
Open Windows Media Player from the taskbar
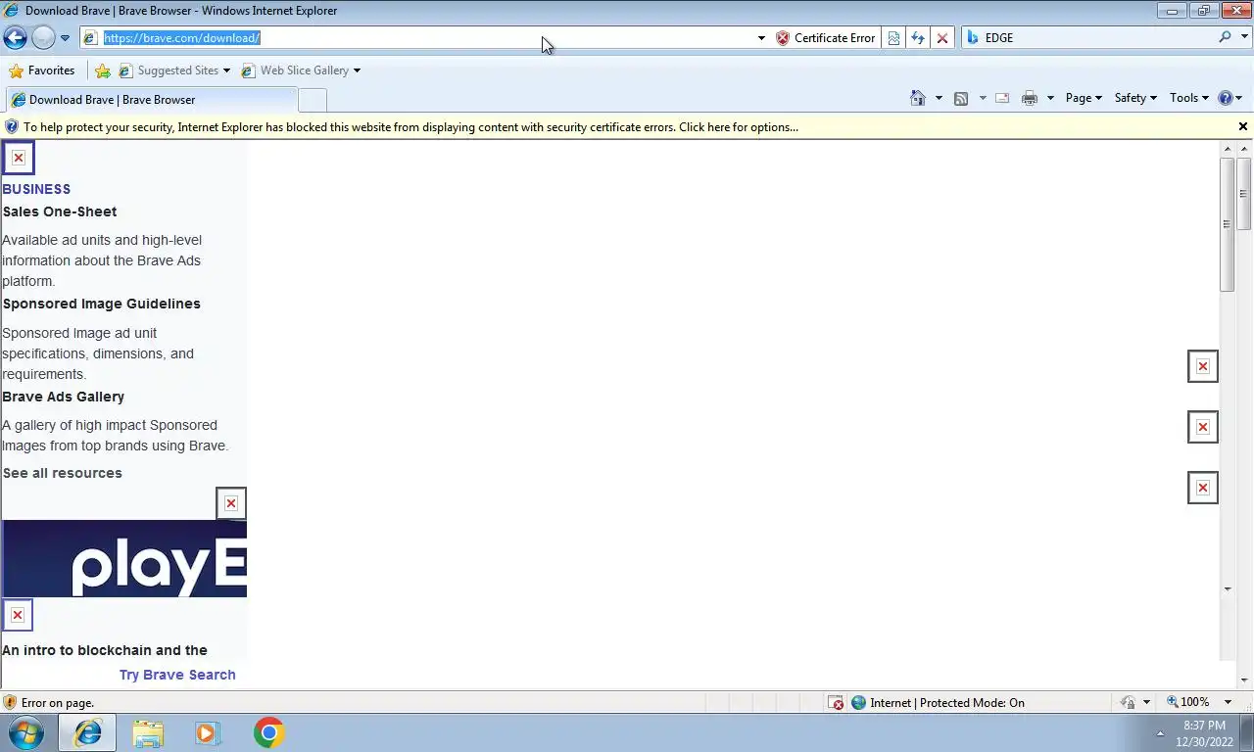point(208,732)
